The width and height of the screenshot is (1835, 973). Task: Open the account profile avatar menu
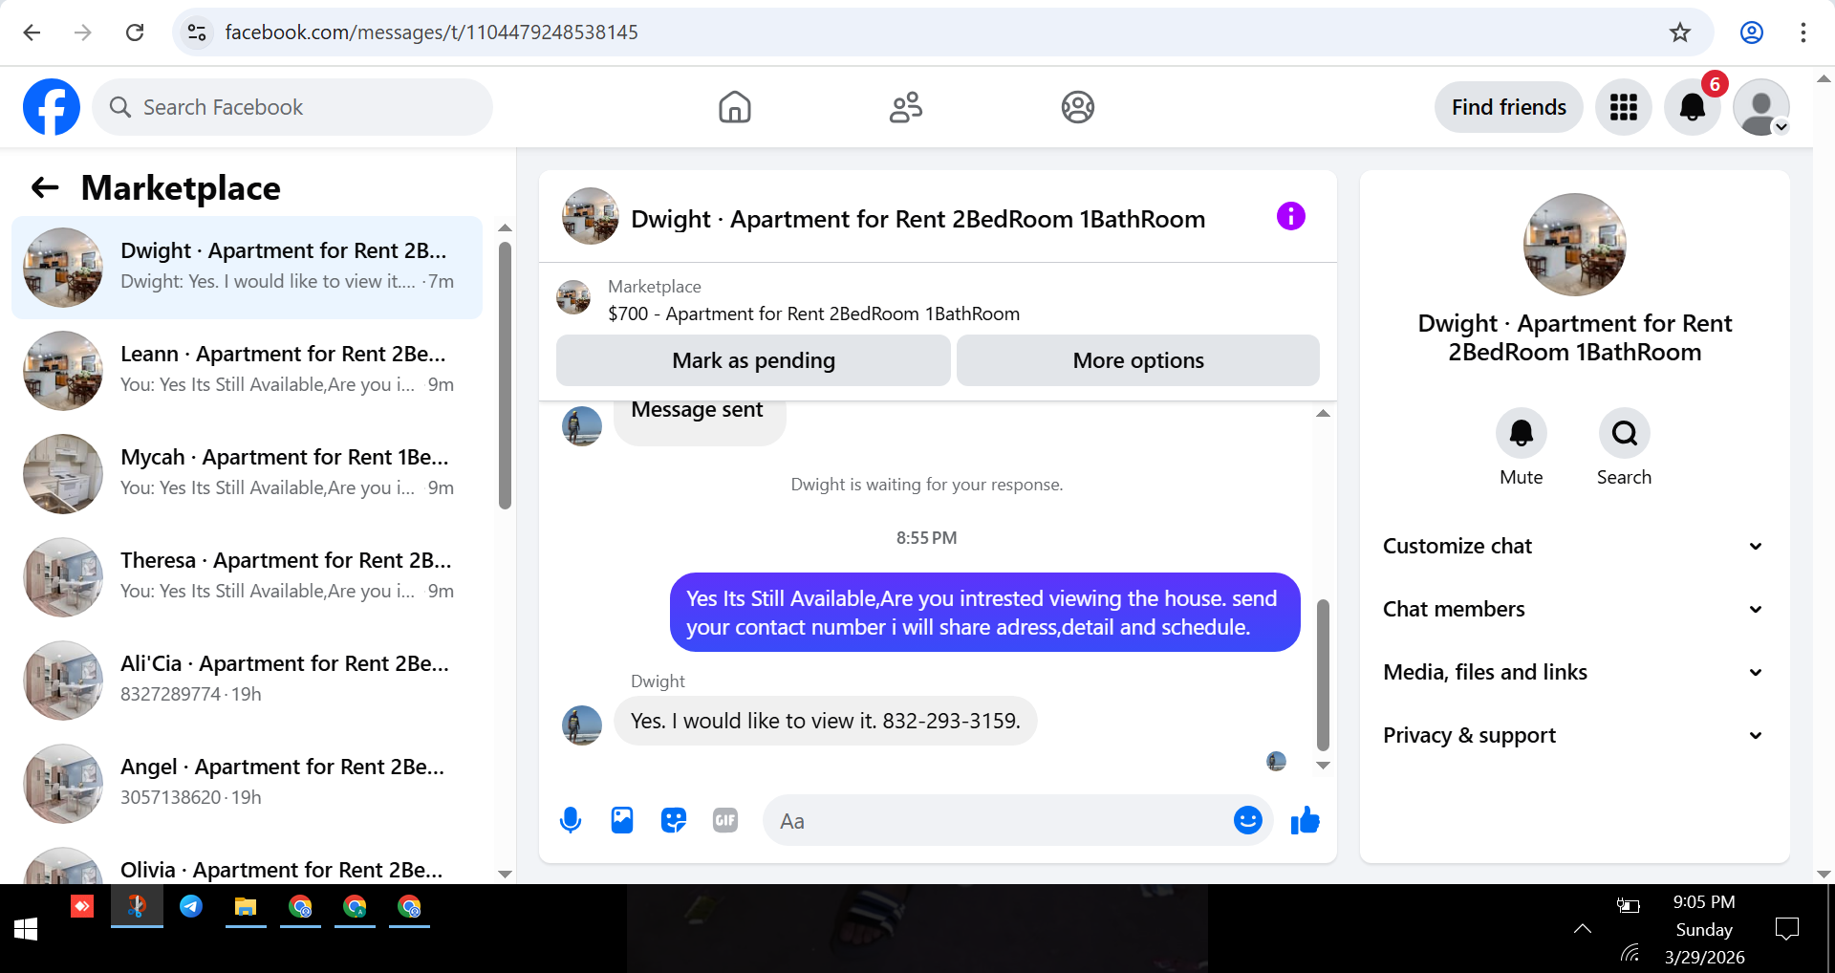point(1761,107)
